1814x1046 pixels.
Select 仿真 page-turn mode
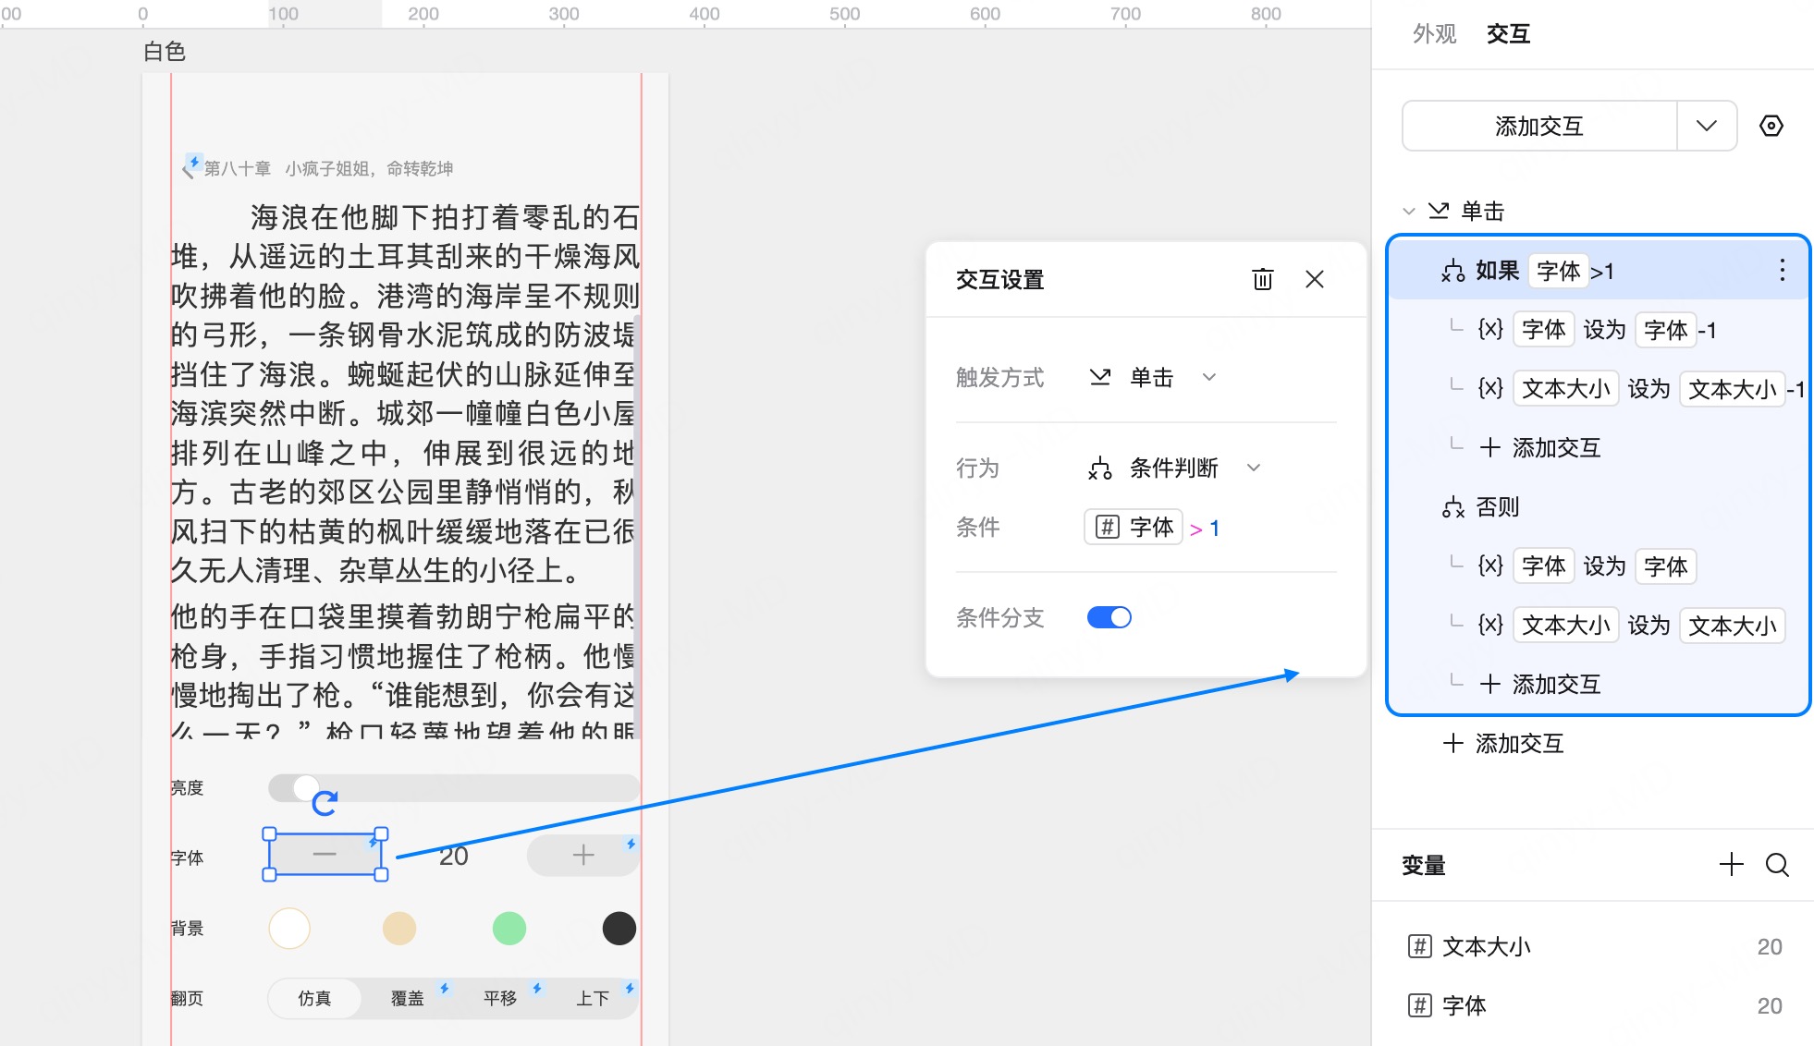[314, 998]
